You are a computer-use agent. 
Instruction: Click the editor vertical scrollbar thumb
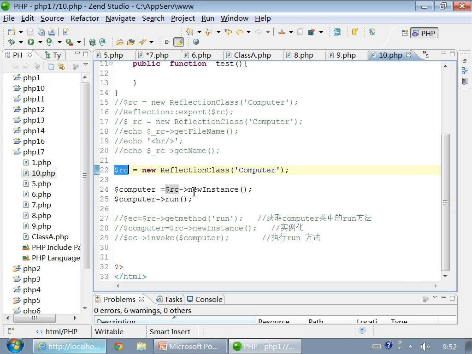[445, 202]
